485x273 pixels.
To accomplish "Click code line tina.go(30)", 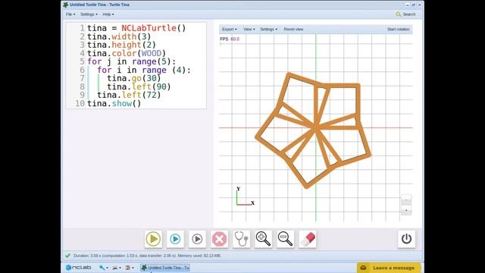I will (x=134, y=78).
